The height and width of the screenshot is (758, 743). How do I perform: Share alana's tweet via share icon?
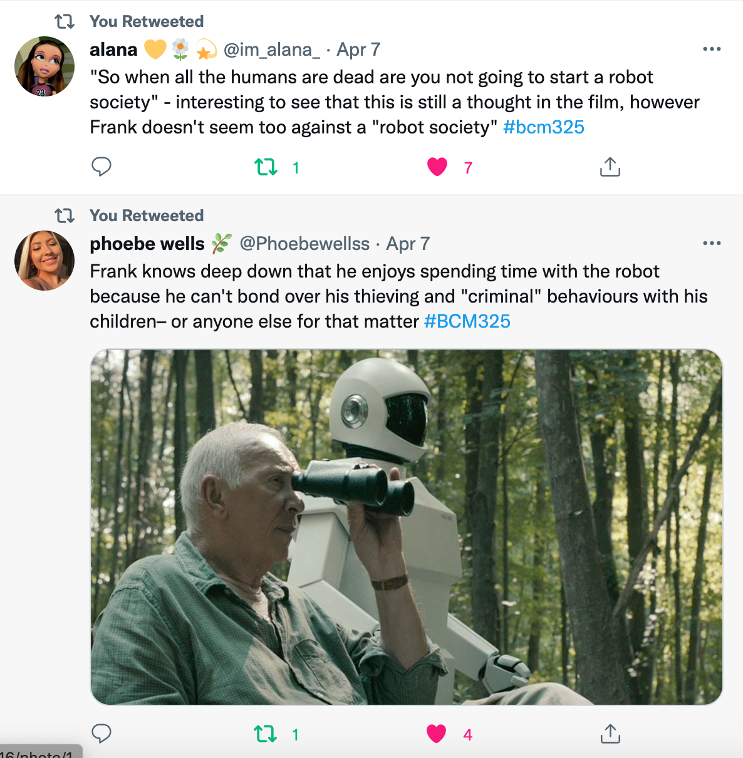tap(610, 167)
